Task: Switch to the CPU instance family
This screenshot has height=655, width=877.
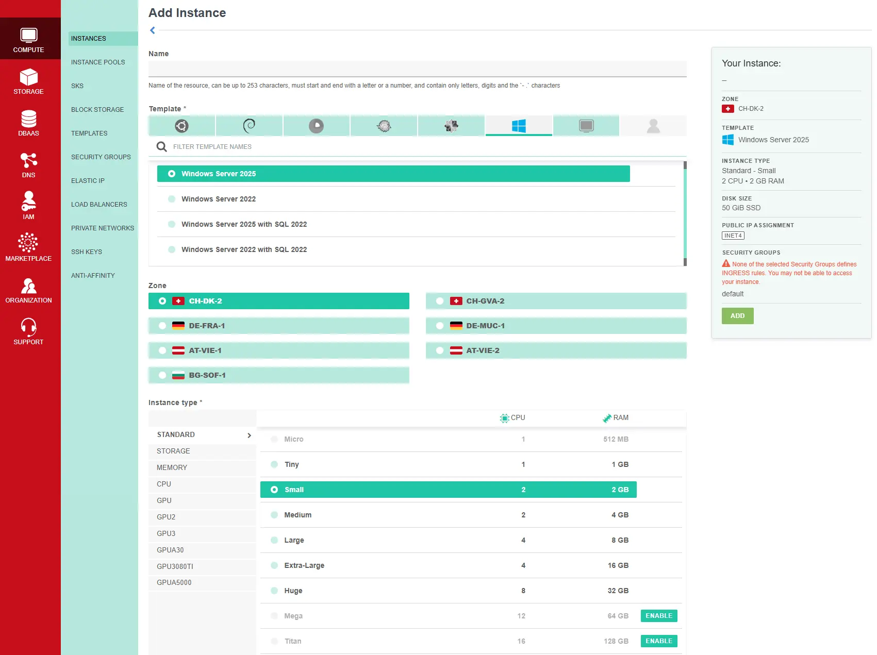Action: tap(202, 484)
